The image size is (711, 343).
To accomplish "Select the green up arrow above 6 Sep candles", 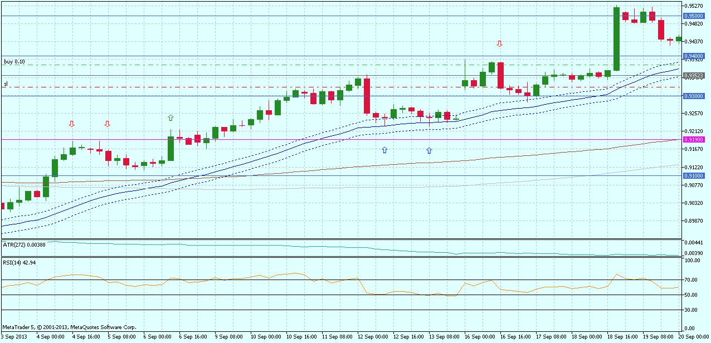I will click(x=170, y=117).
